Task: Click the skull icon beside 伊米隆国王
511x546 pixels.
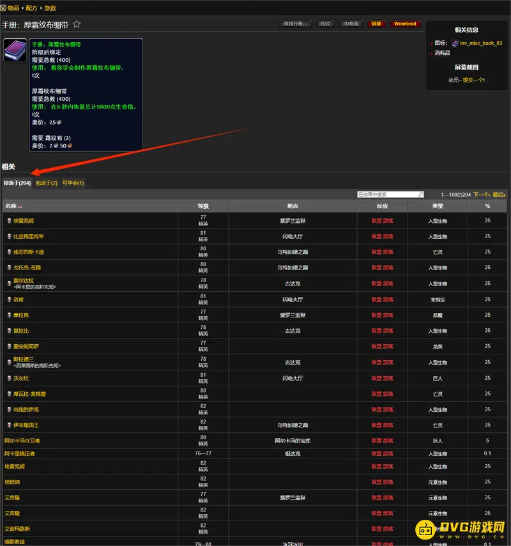Action: (x=10, y=425)
